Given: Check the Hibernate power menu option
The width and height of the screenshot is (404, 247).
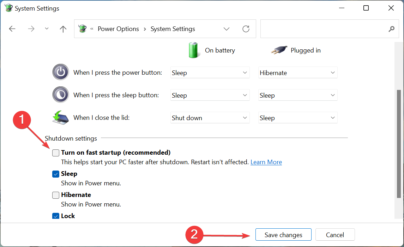Looking at the screenshot, I should pyautogui.click(x=56, y=195).
